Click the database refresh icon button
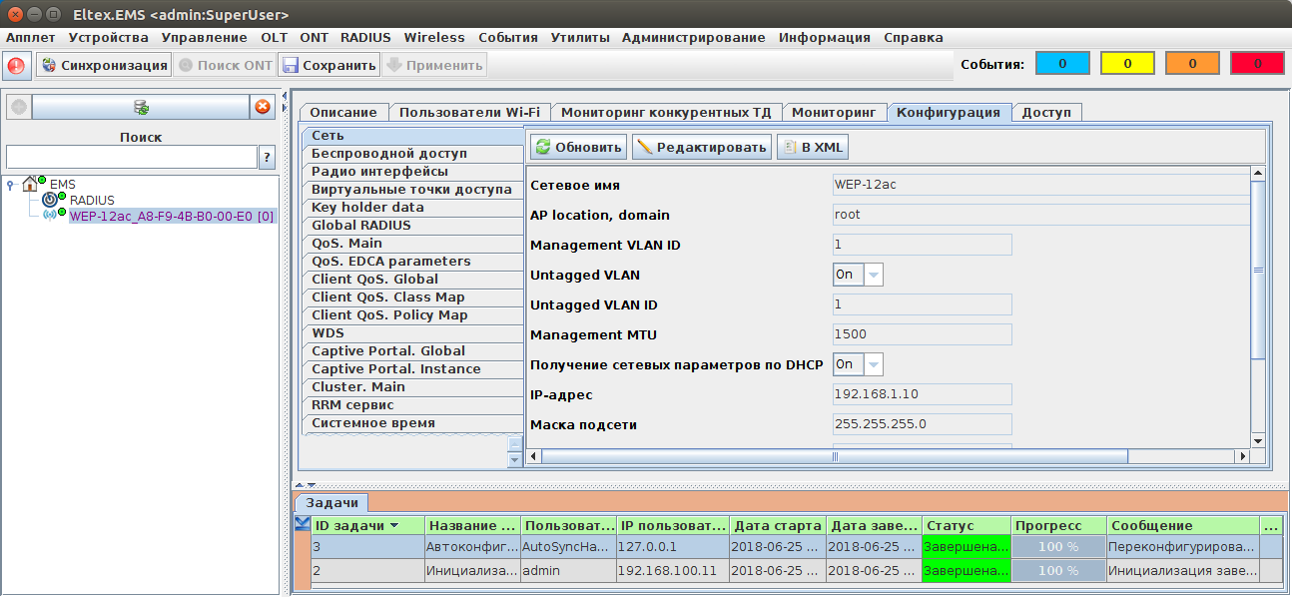Image resolution: width=1292 pixels, height=597 pixels. [x=141, y=107]
